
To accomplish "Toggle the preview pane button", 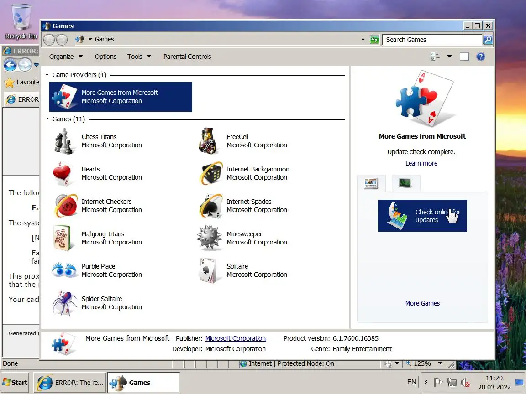I will 464,57.
